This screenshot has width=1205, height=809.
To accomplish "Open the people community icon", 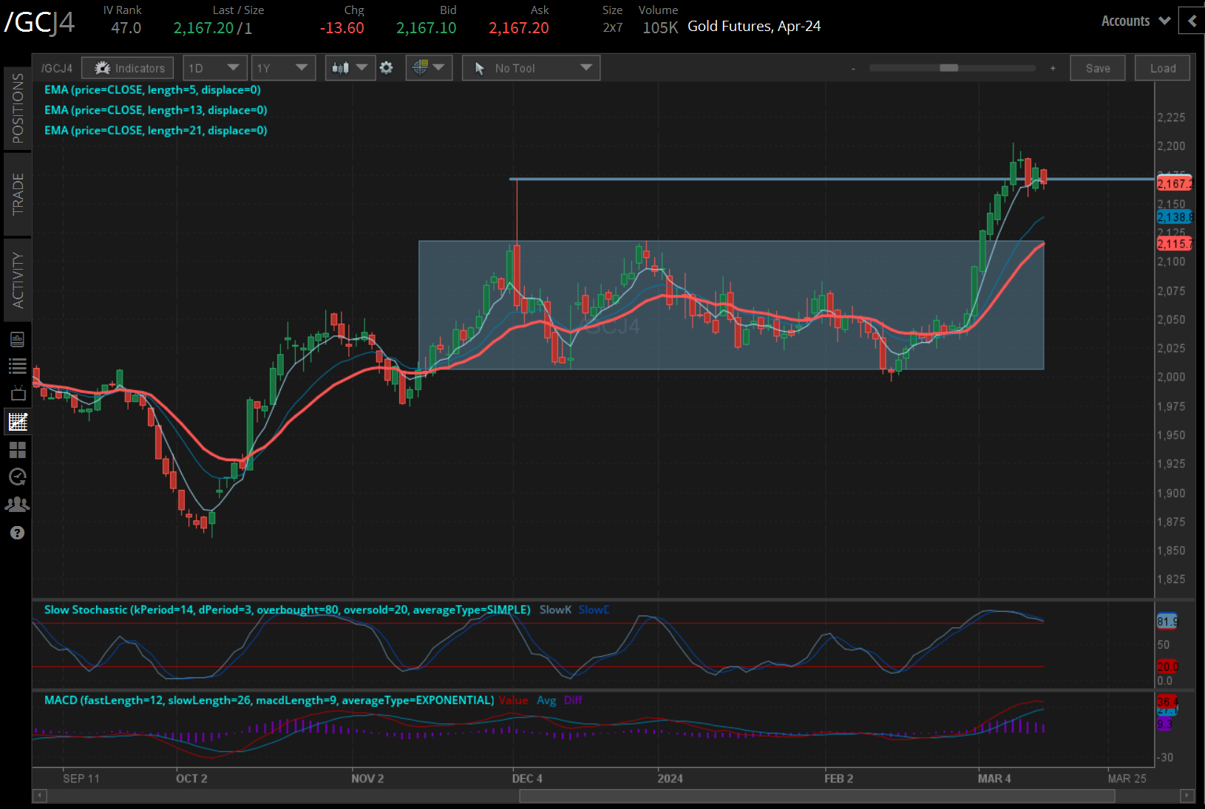I will (x=18, y=505).
